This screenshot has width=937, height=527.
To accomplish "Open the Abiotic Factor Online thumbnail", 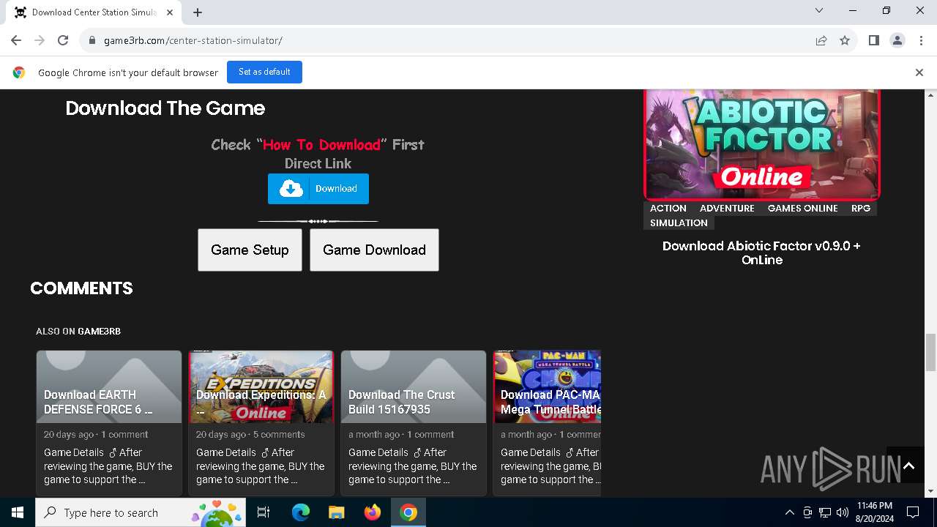I will tap(762, 144).
